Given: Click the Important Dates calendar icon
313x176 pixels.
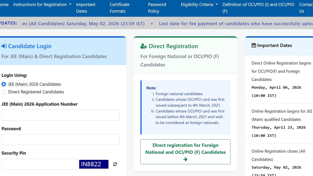Looking at the screenshot, I should (x=254, y=45).
